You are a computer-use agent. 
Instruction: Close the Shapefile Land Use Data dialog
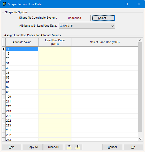(x=139, y=4)
